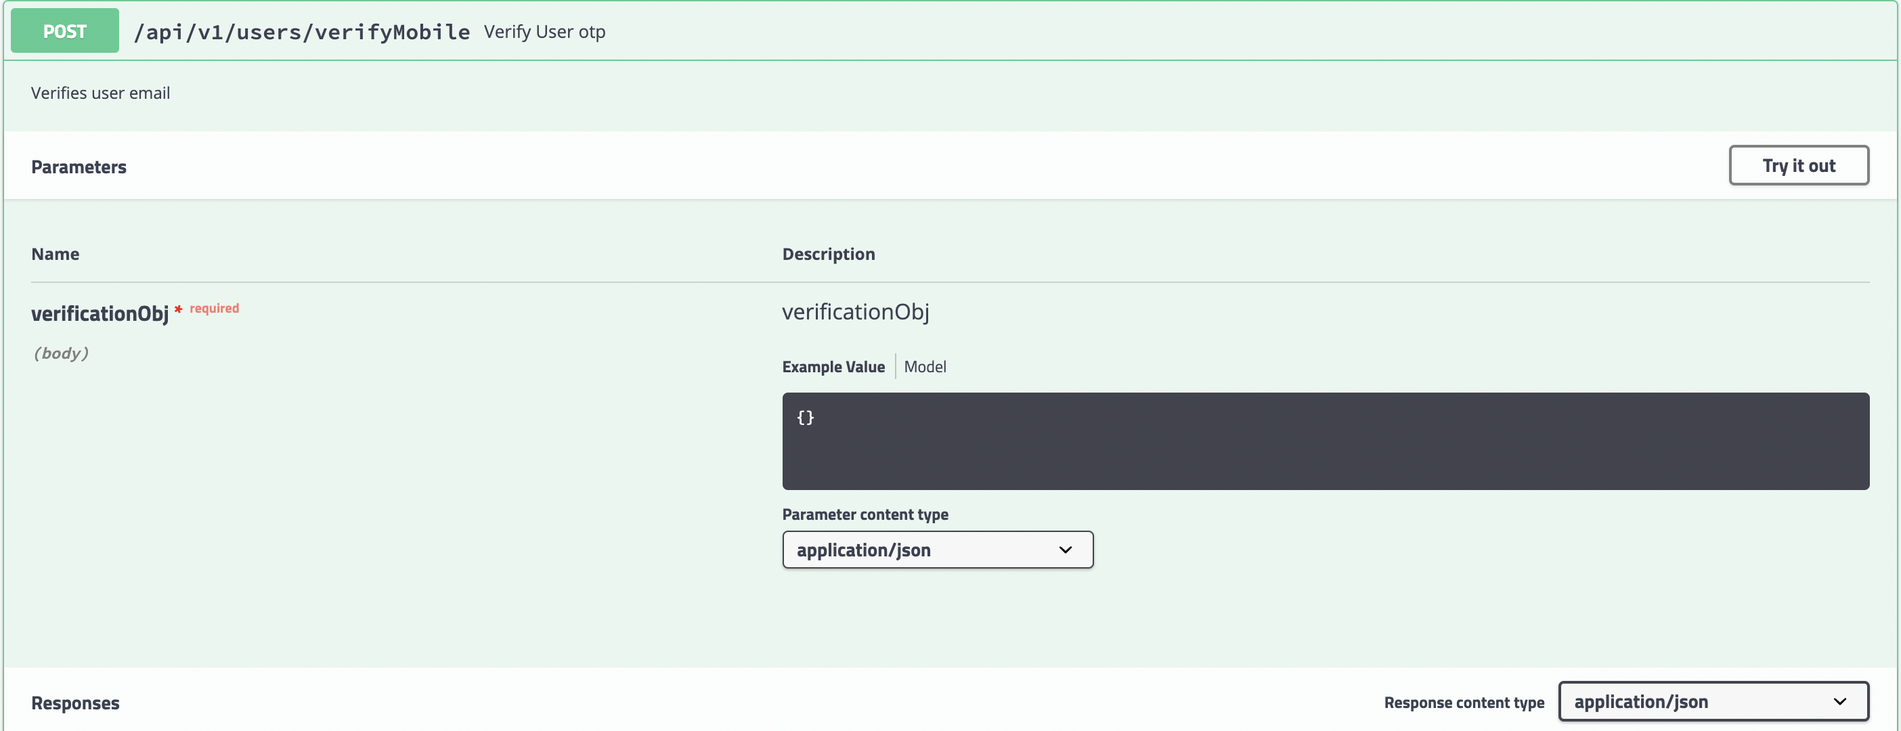
Task: Click the Parameter content type label
Action: tap(865, 514)
